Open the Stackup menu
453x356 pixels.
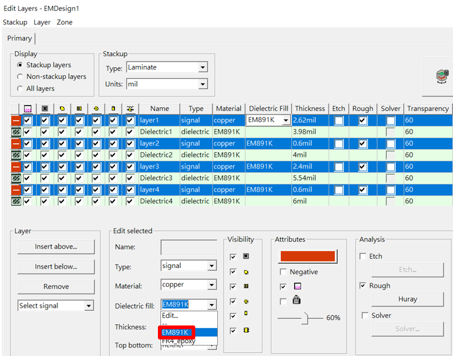pyautogui.click(x=15, y=22)
